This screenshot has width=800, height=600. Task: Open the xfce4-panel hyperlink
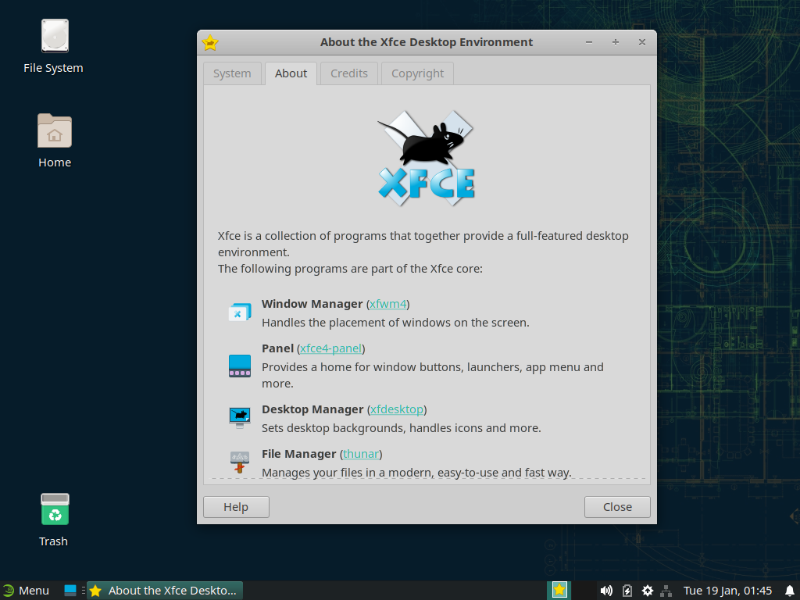click(332, 348)
